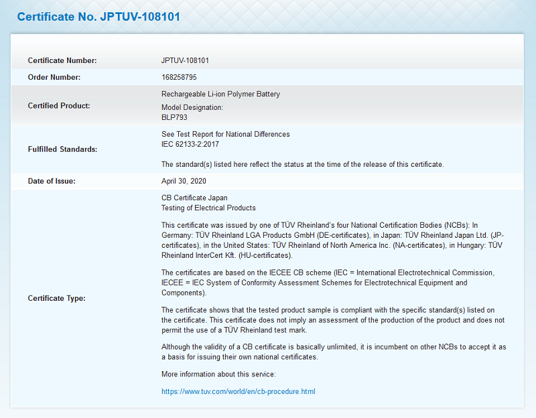Click the 'Date of Issue:' label
The image size is (536, 418).
[x=52, y=181]
